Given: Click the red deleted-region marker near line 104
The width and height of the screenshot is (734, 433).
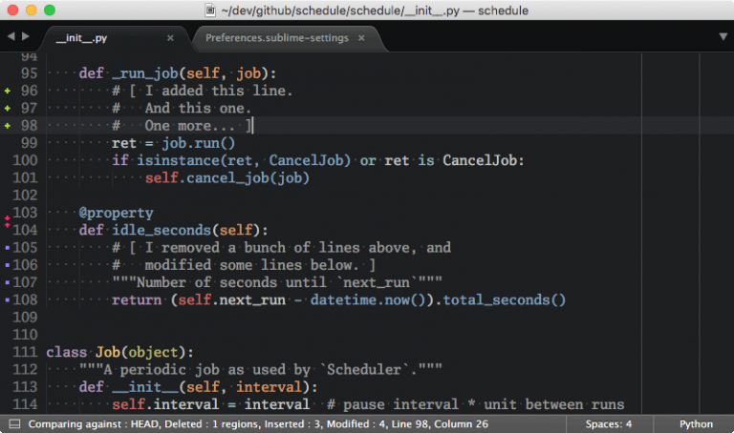Looking at the screenshot, I should click(x=7, y=221).
